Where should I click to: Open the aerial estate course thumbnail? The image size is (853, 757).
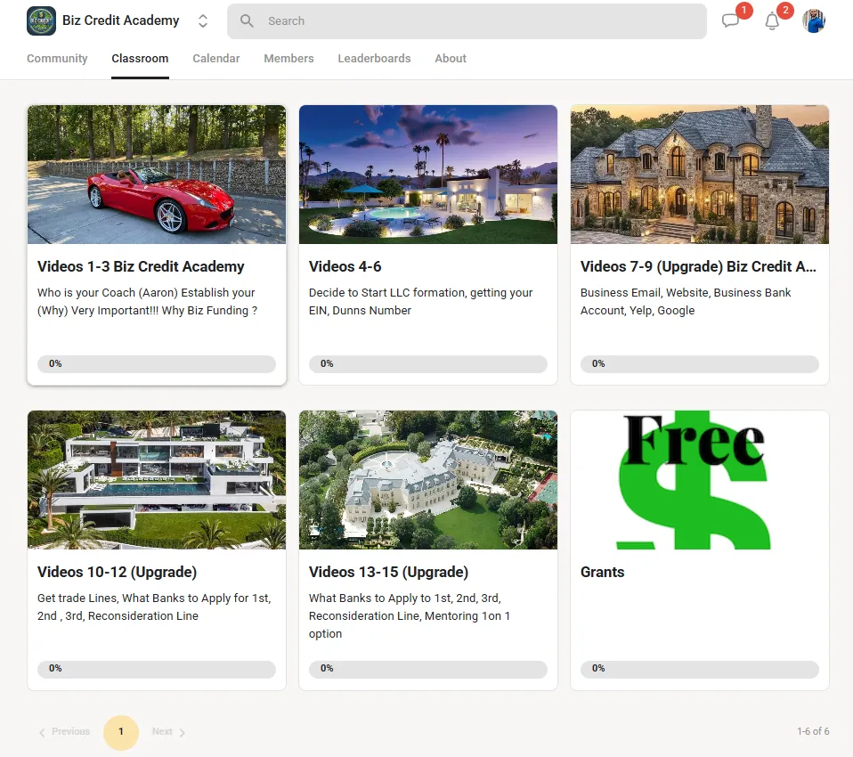pos(428,479)
